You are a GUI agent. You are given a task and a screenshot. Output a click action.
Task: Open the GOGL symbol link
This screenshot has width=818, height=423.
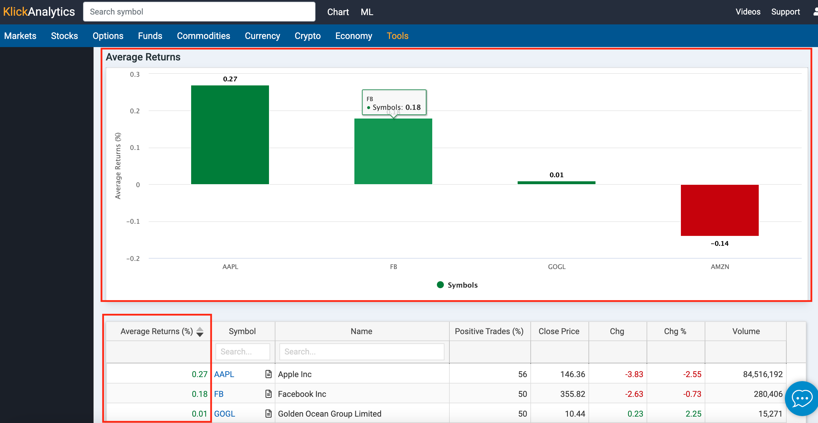(x=225, y=413)
